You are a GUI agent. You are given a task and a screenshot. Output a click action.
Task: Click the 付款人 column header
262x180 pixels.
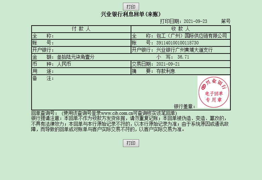tap(81, 29)
